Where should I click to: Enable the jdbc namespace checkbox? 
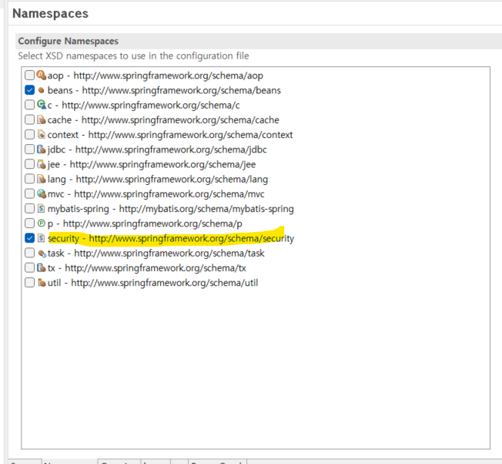tap(29, 150)
